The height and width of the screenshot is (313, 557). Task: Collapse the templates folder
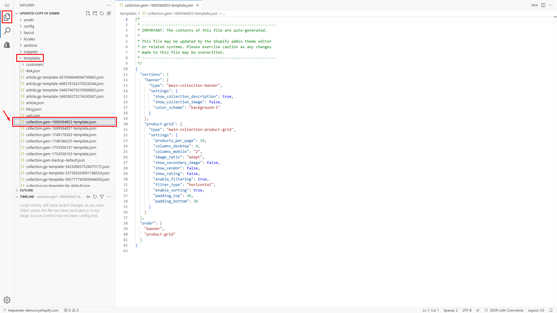tap(32, 58)
